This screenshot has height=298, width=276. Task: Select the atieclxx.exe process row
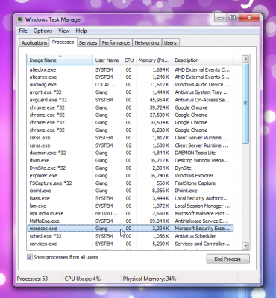coord(130,69)
